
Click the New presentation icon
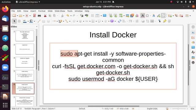tap(14, 16)
